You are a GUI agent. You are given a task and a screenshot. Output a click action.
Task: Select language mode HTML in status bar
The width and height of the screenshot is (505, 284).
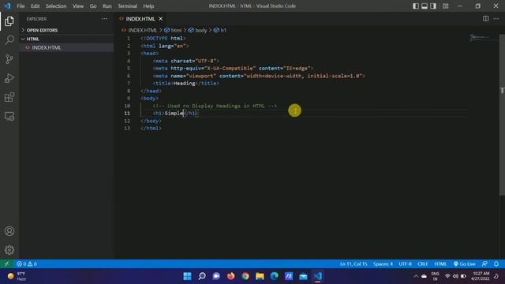click(440, 263)
